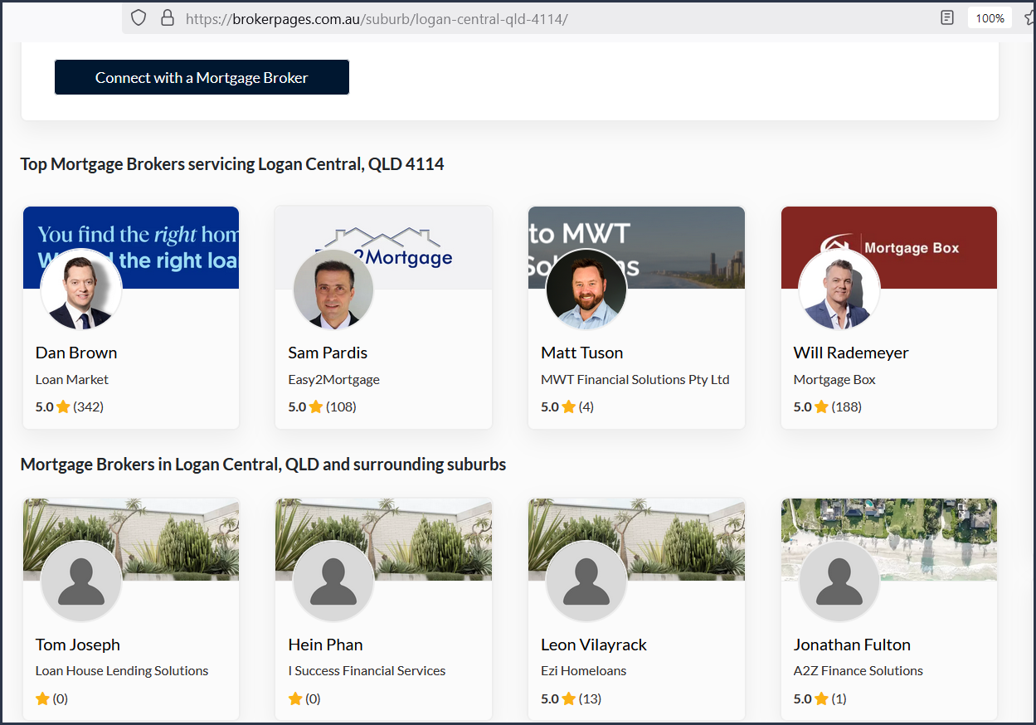Click the shield tracking protection icon
The image size is (1036, 725).
pyautogui.click(x=139, y=17)
